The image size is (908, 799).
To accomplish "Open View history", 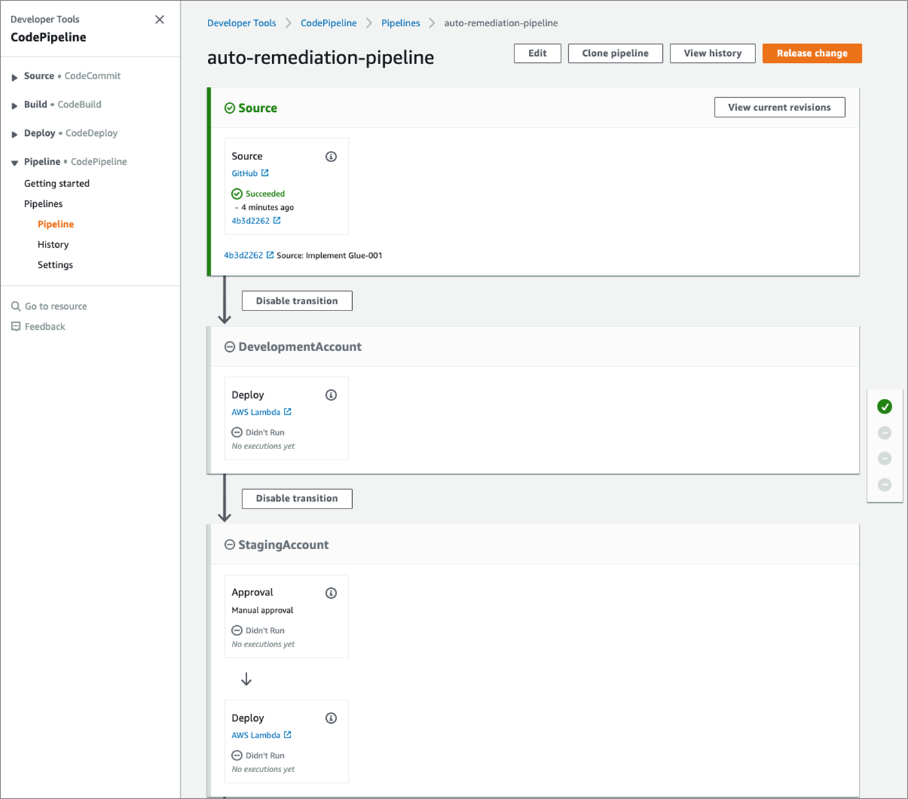I will click(713, 53).
